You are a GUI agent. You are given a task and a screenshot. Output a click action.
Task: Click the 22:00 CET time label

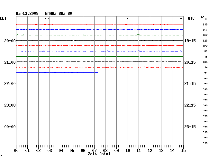pos(10,84)
